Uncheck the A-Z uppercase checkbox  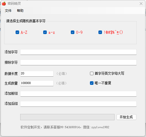(17, 32)
